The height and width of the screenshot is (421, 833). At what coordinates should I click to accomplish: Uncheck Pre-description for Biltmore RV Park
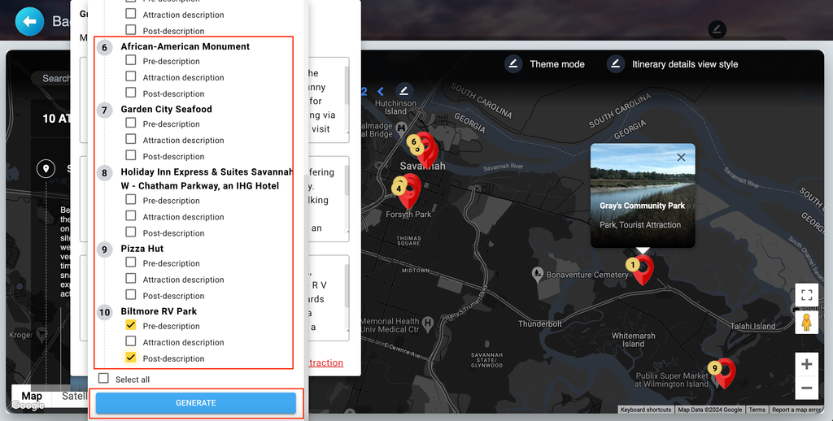coord(131,325)
